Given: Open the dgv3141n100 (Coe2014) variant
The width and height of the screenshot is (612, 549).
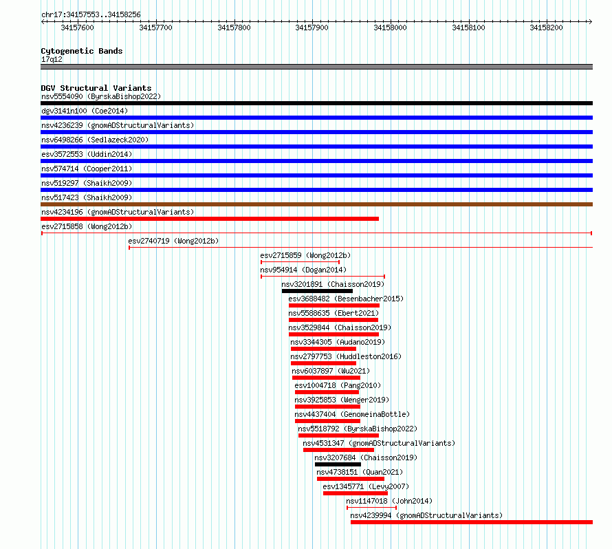Looking at the screenshot, I should pyautogui.click(x=85, y=111).
